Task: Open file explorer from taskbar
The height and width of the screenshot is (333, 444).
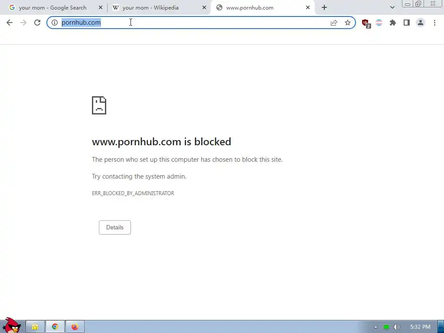Action: click(35, 327)
